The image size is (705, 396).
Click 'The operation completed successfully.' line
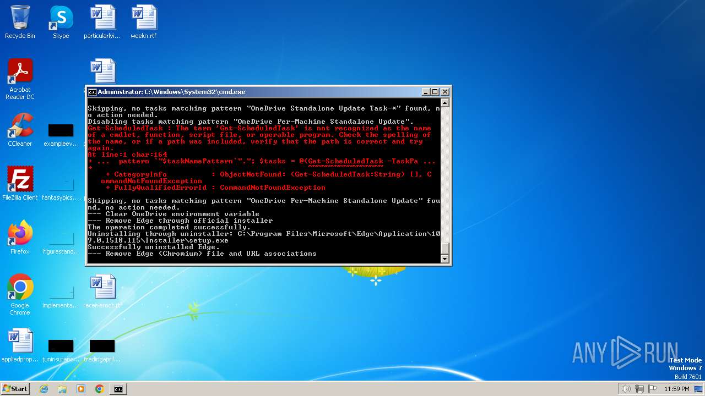(169, 227)
